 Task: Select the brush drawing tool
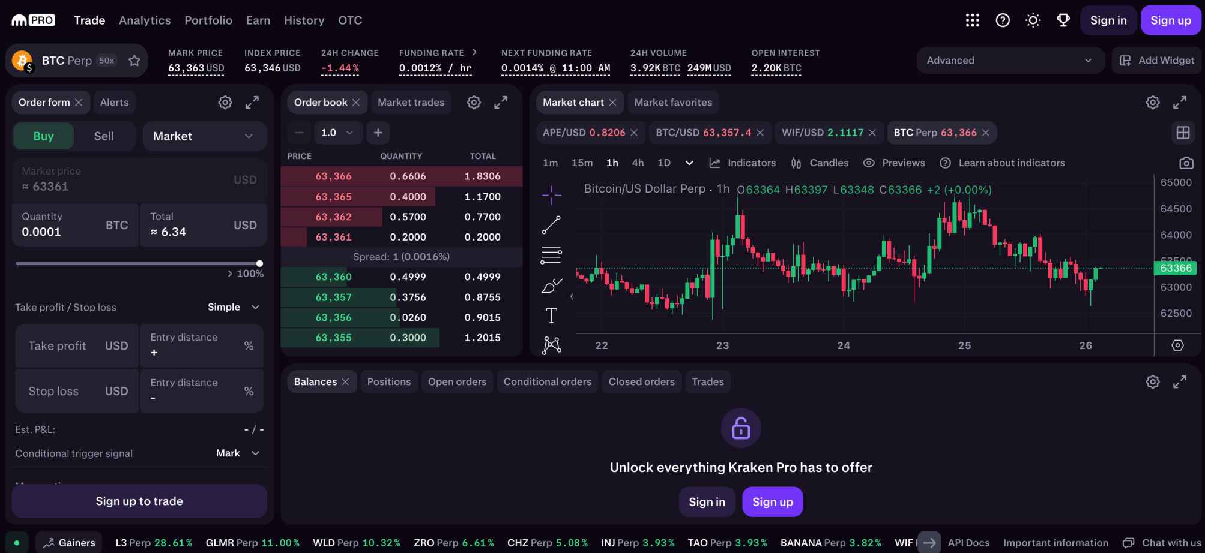pos(551,285)
